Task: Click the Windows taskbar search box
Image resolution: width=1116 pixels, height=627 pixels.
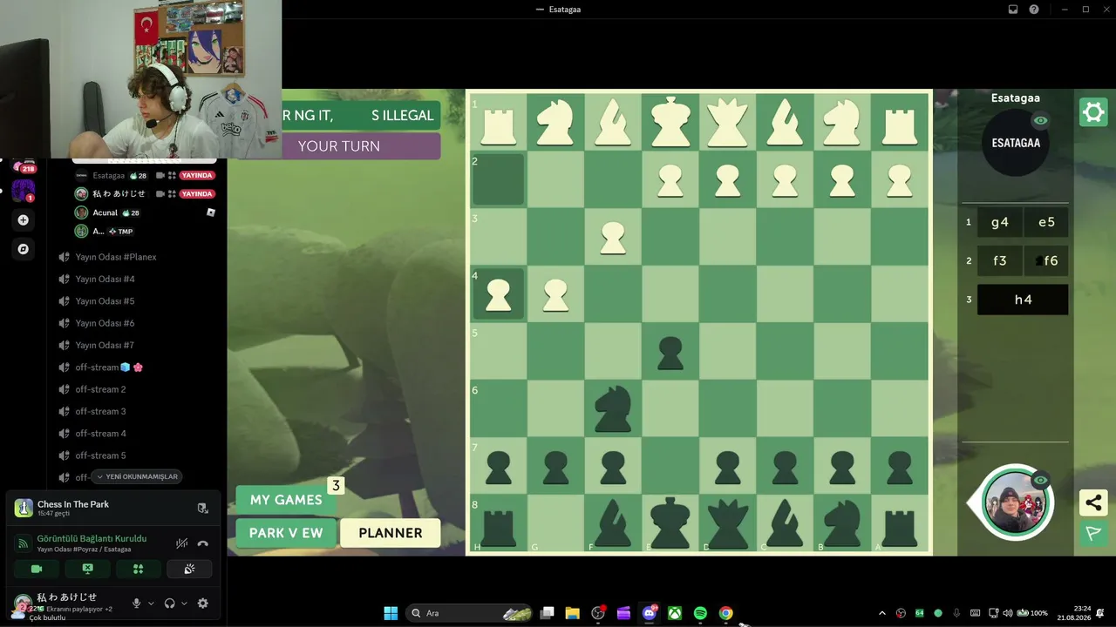Action: (471, 613)
